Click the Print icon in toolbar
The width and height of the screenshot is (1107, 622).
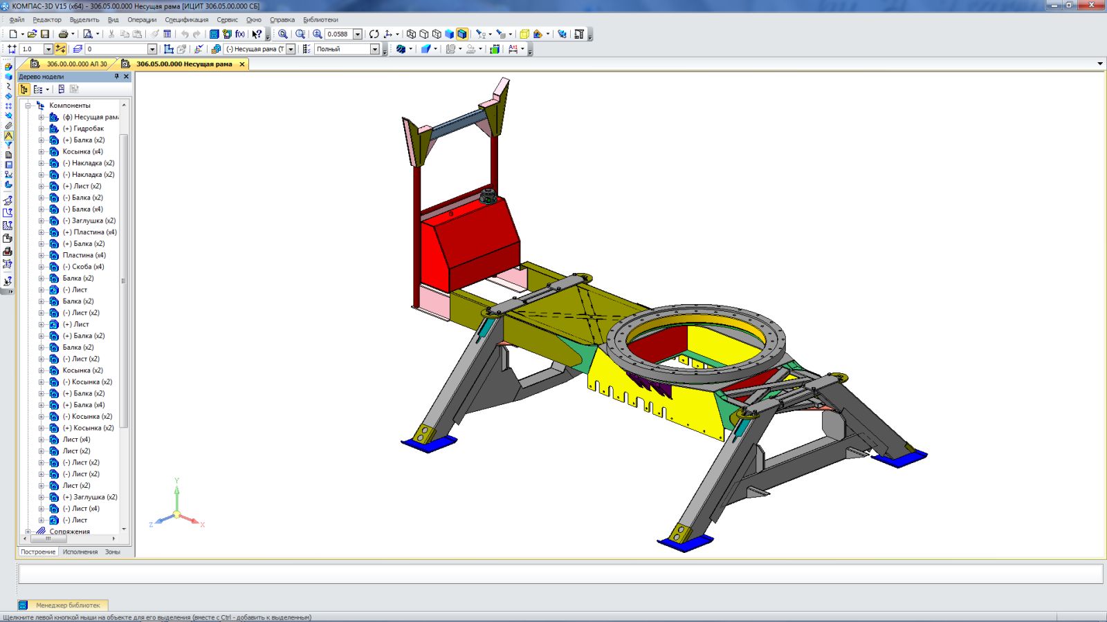coord(63,34)
